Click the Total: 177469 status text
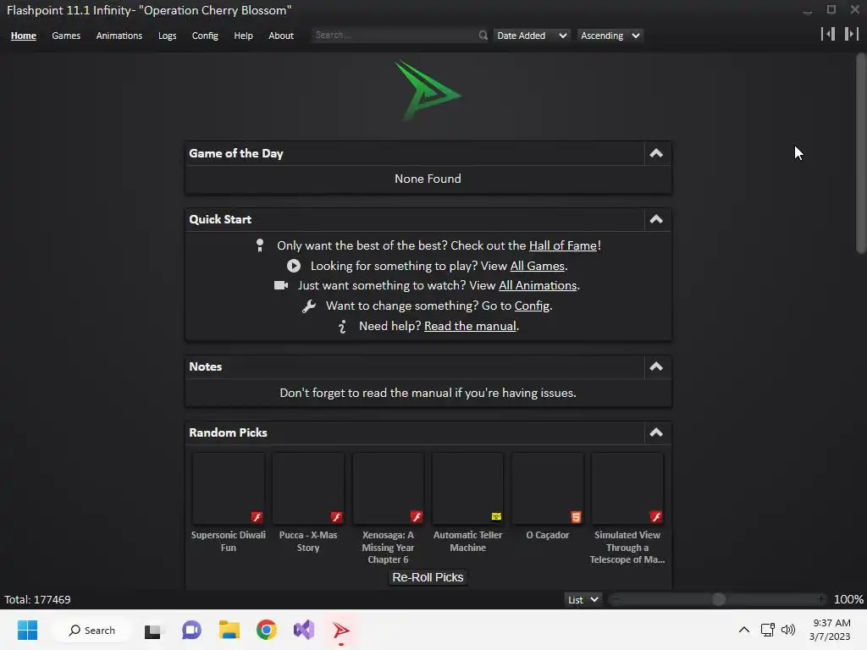This screenshot has width=867, height=650. tap(37, 600)
